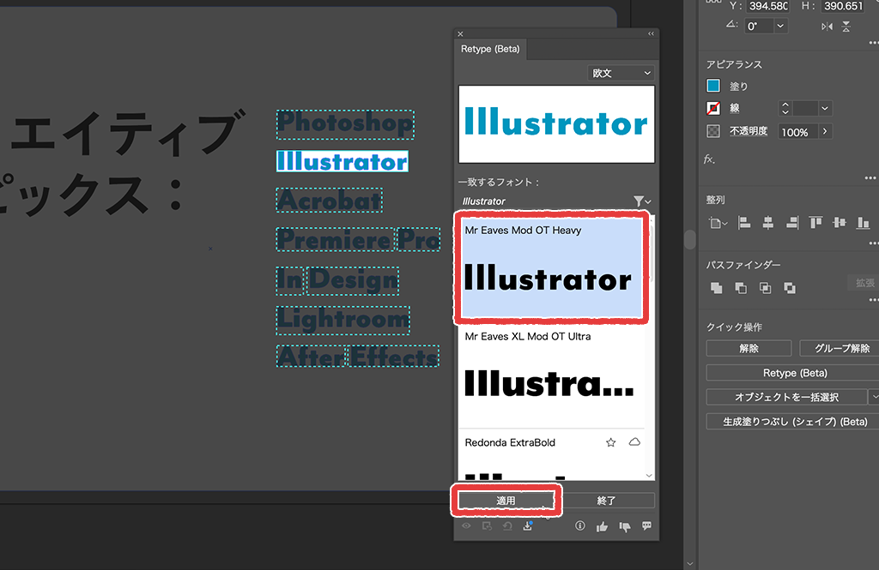Viewport: 879px width, 570px height.
Task: Open the blue 塗り fill color swatch
Action: [713, 86]
